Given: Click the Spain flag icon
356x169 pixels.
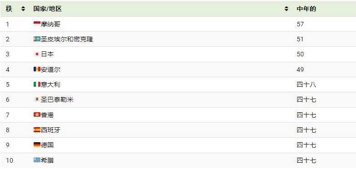Looking at the screenshot, I should (37, 130).
